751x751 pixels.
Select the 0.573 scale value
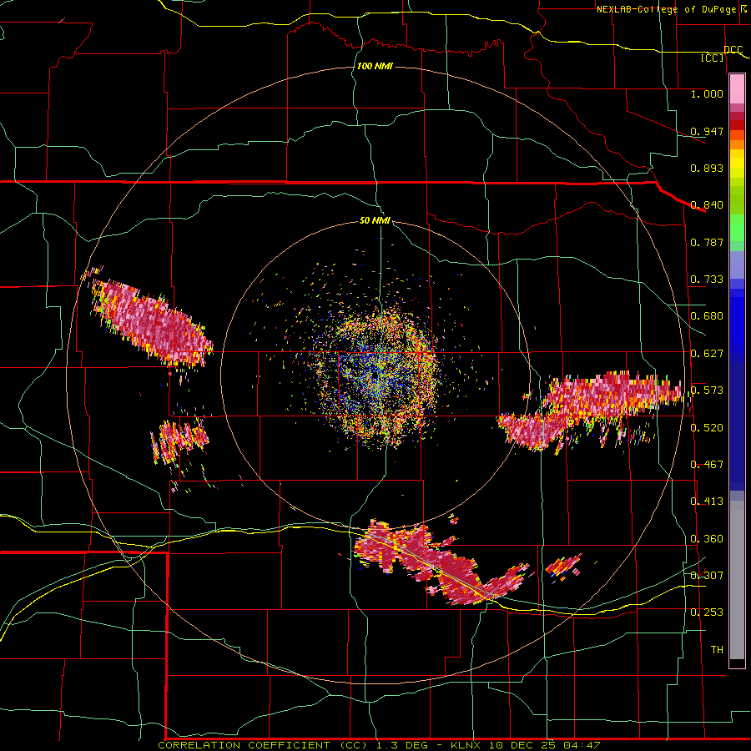707,391
